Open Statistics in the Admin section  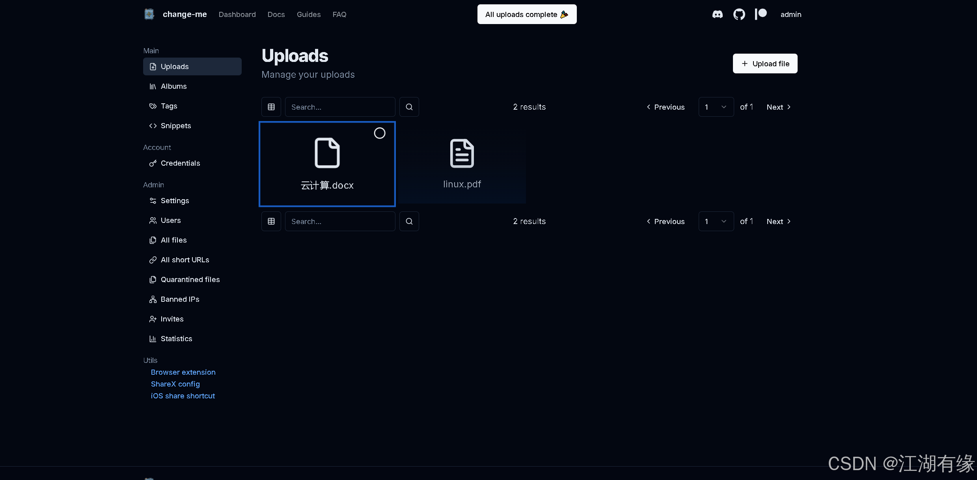(x=176, y=339)
